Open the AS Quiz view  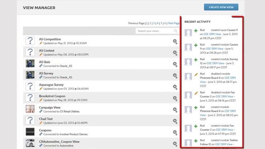coord(44,62)
